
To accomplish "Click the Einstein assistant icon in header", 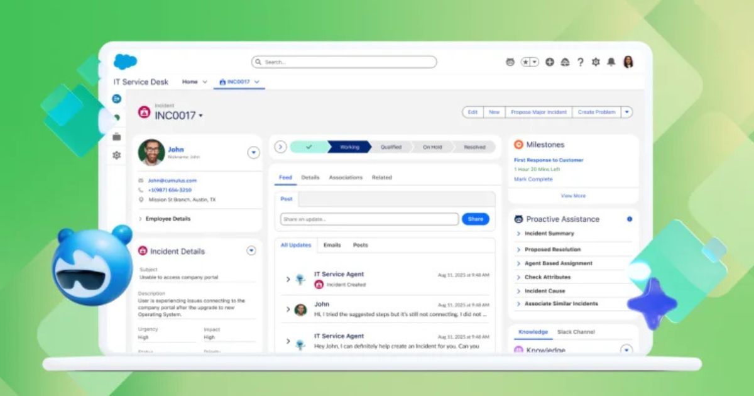I will [510, 62].
